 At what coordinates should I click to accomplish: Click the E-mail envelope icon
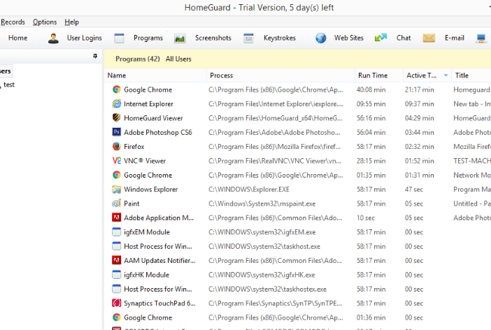[x=429, y=38]
